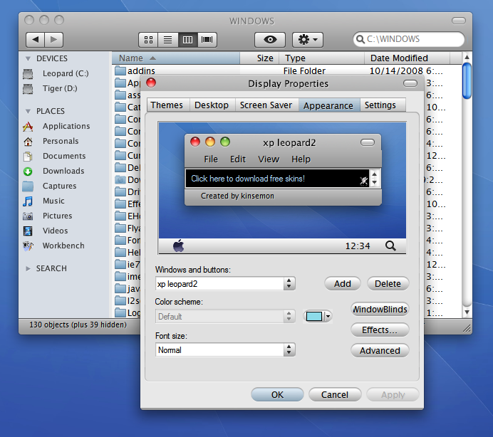The image size is (493, 437).
Task: Open Videos in the sidebar
Action: pyautogui.click(x=46, y=231)
